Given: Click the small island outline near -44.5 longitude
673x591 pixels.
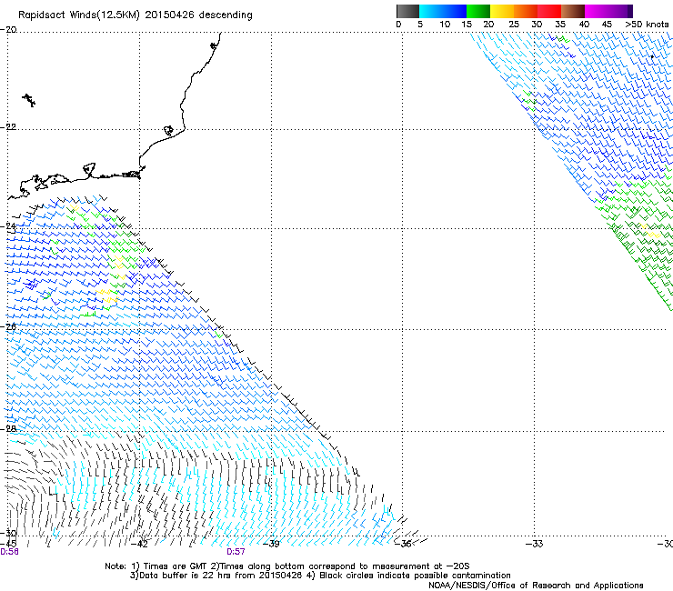Looking at the screenshot, I should coord(29,100).
